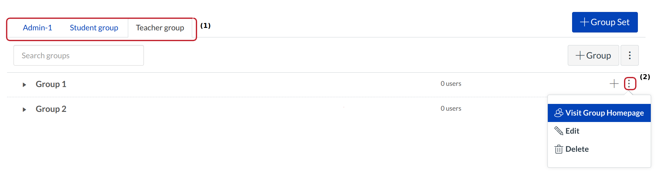Click the plus icon in Group 1 row

(614, 84)
